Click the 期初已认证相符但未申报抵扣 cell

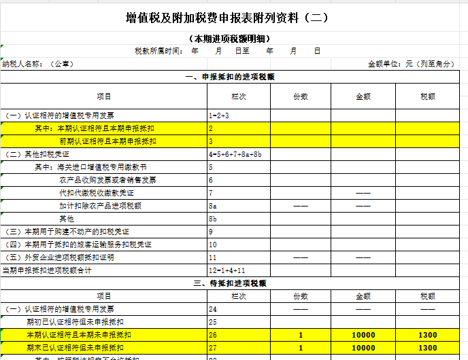coord(103,322)
